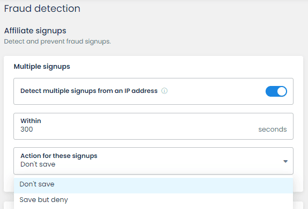The image size is (308, 209).
Task: Click the 'Multiple signups' card title
Action: [x=42, y=67]
